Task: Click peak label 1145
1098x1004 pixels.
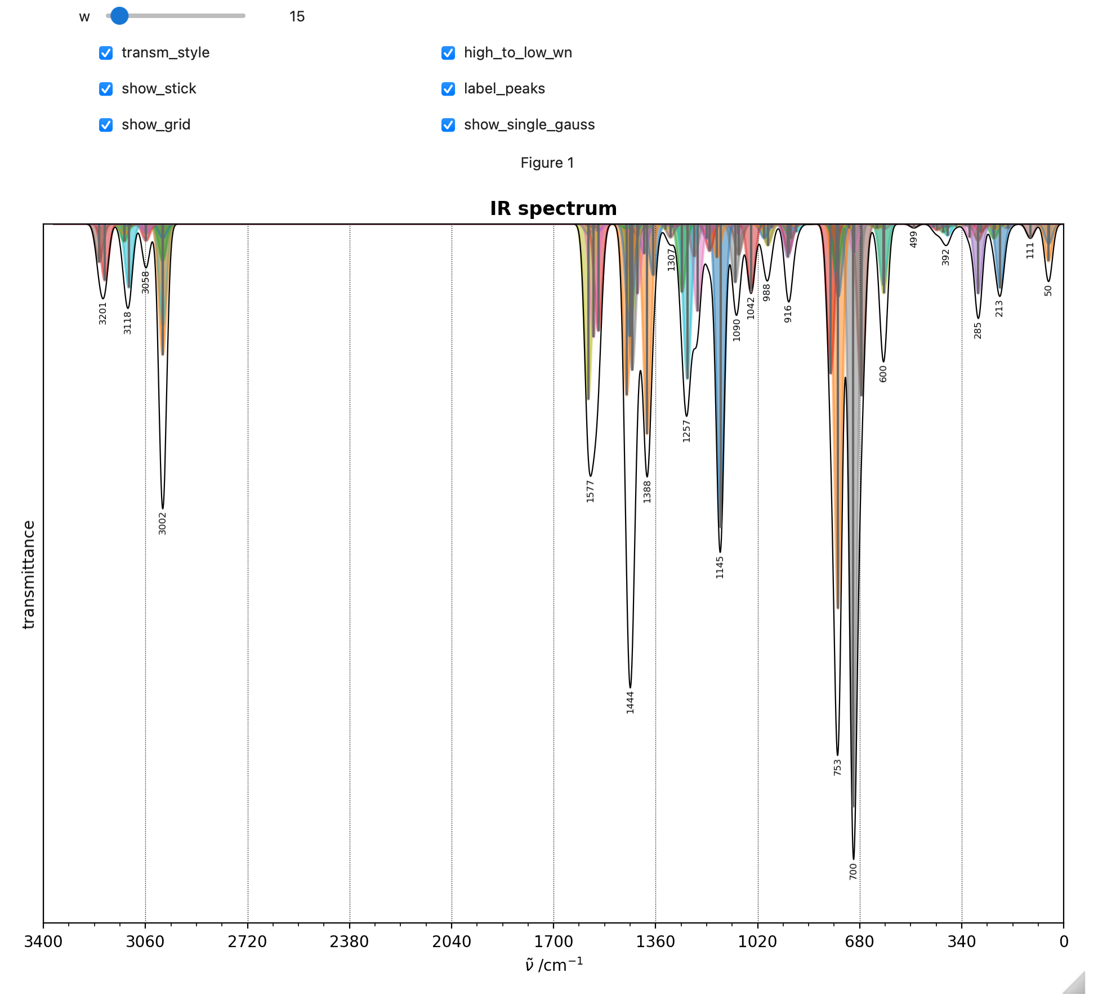Action: [x=720, y=567]
